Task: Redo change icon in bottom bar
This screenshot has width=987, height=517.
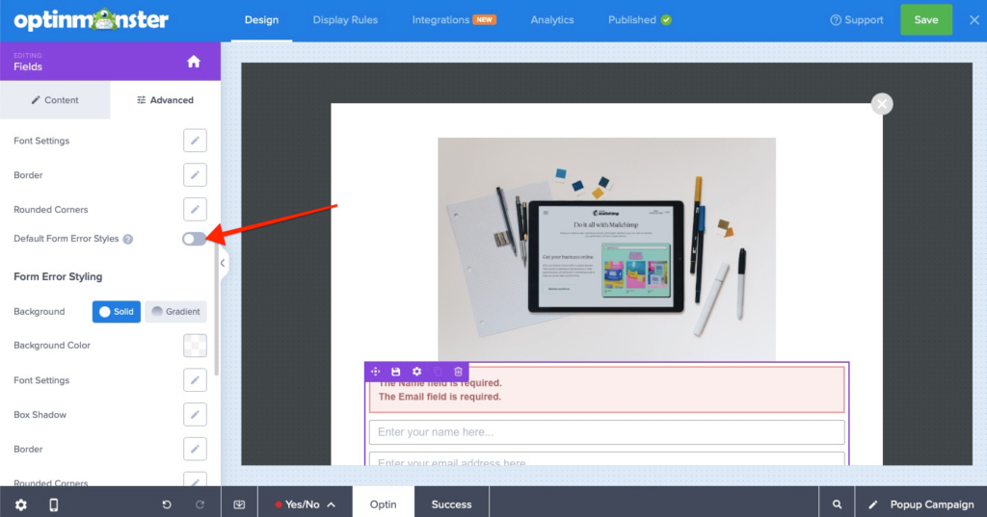Action: point(200,504)
